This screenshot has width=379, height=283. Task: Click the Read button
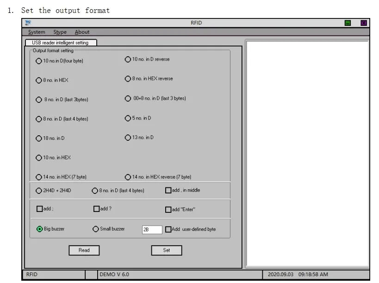click(x=84, y=251)
